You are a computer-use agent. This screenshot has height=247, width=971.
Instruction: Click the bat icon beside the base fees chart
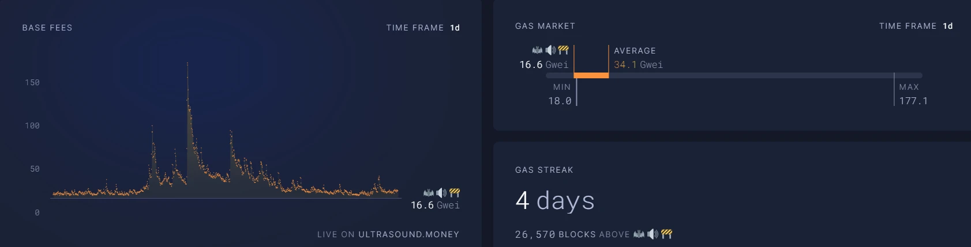pos(429,193)
